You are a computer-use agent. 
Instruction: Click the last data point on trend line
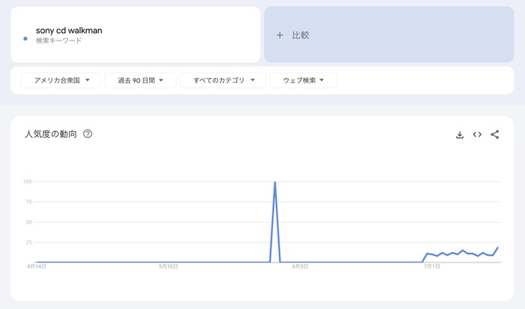tap(498, 247)
